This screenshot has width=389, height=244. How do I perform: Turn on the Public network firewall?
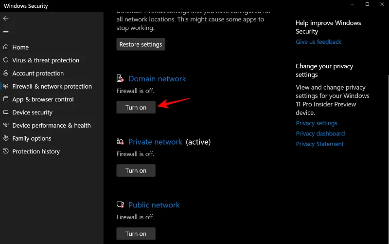click(x=136, y=234)
